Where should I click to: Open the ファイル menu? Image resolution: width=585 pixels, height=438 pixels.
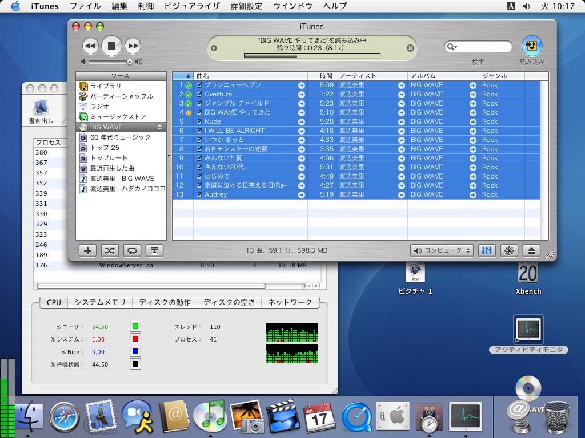tap(85, 6)
